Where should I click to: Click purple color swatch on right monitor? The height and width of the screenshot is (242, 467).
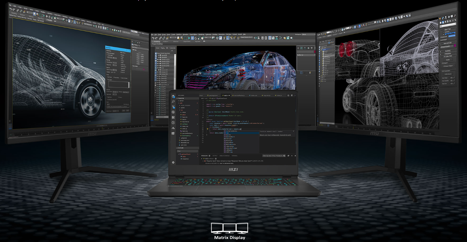pos(455,46)
